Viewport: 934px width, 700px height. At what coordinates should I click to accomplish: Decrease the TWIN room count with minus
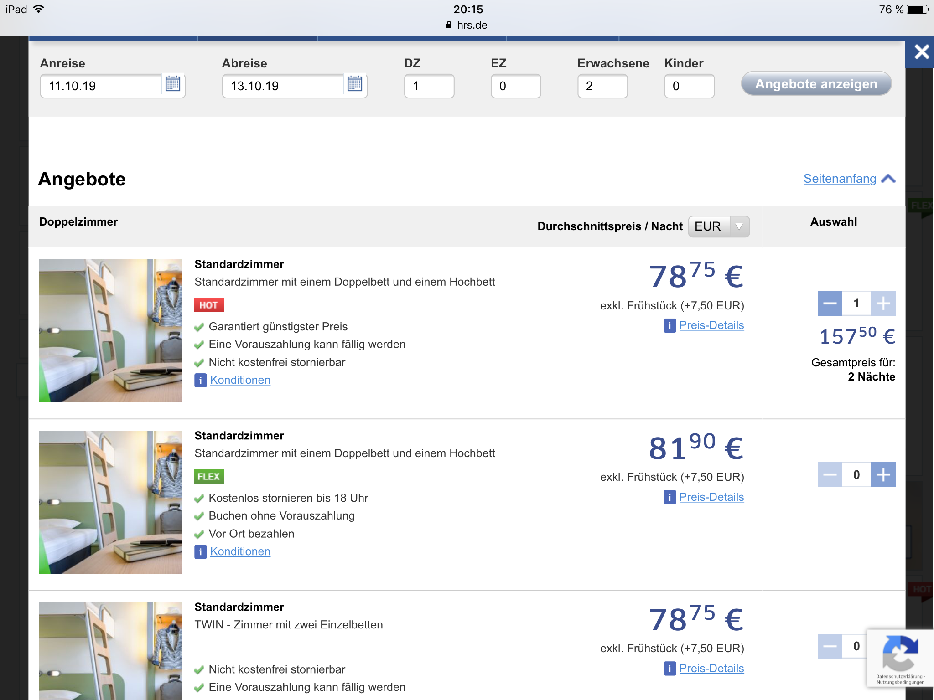click(x=830, y=646)
